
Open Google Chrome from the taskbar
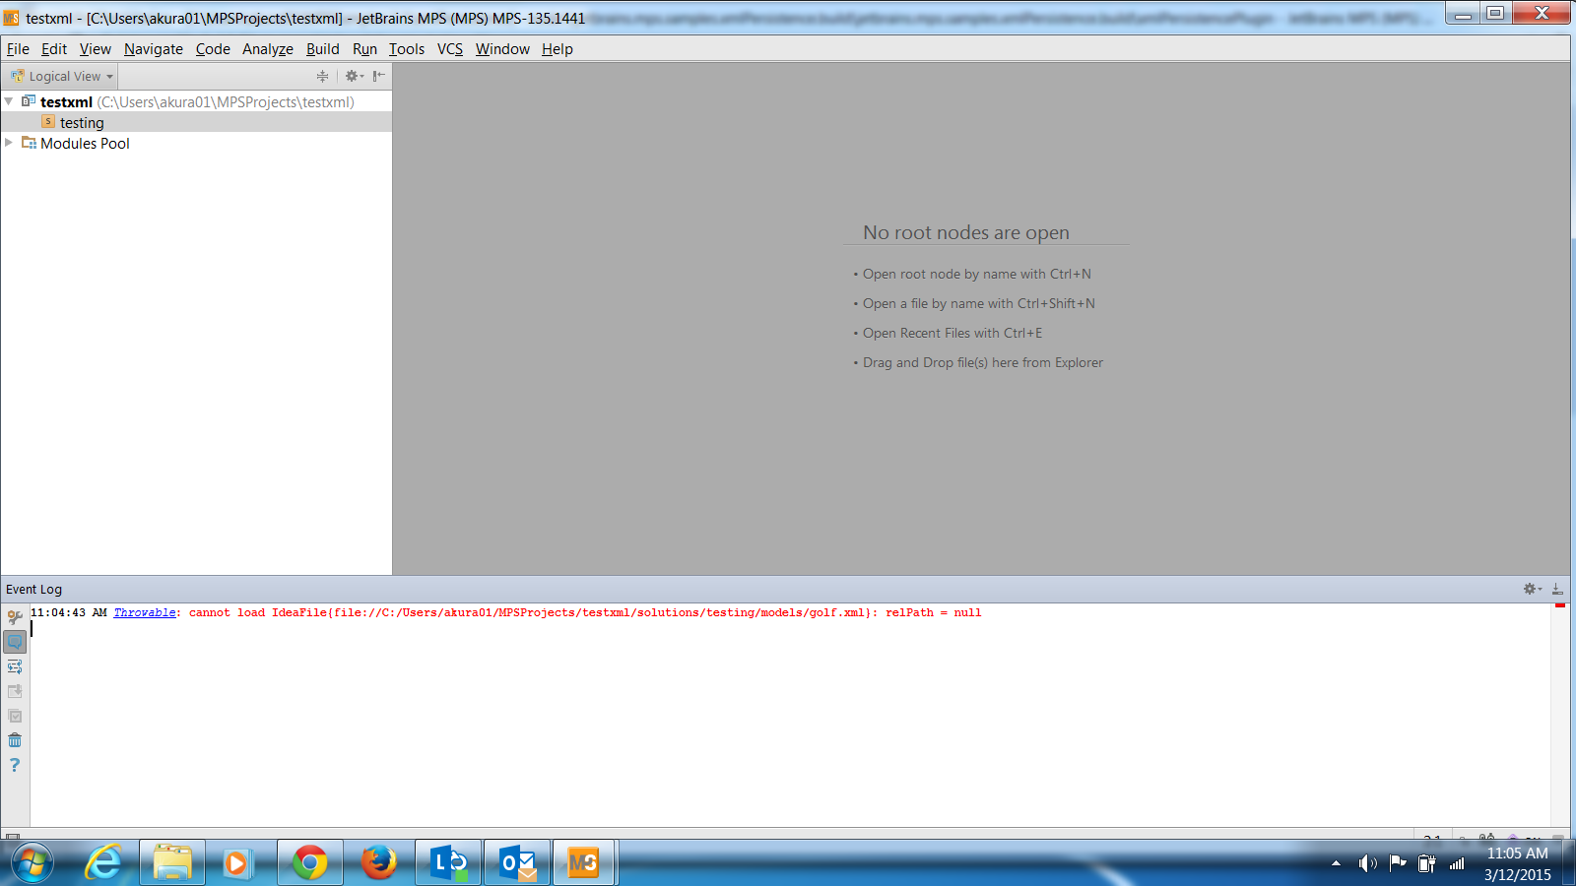pyautogui.click(x=309, y=863)
